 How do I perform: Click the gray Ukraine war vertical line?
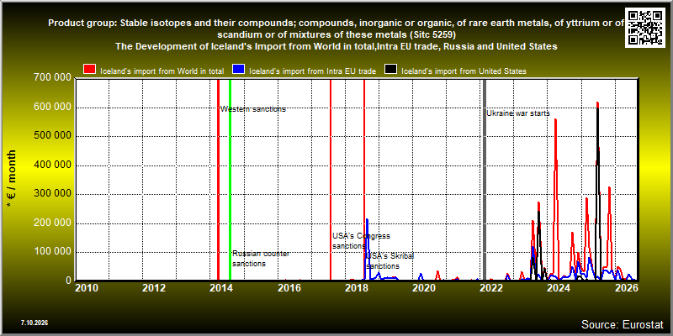point(485,180)
